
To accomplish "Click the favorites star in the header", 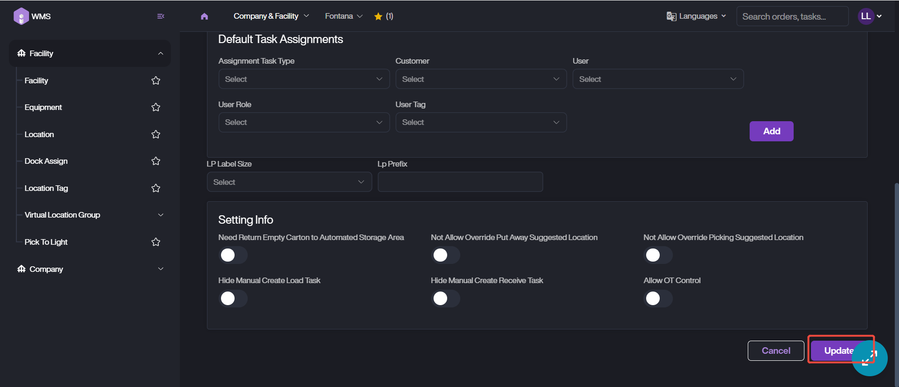I will click(378, 16).
